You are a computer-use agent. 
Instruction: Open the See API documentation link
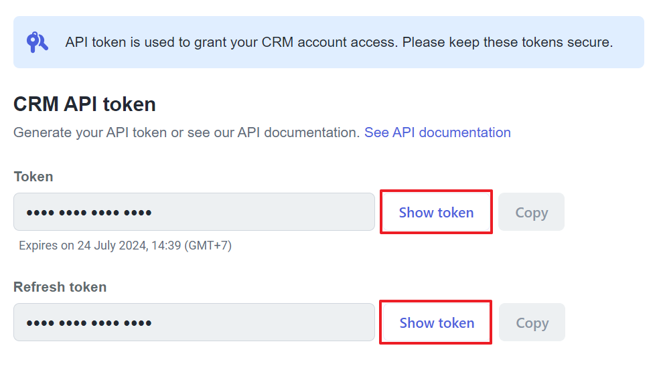point(437,132)
